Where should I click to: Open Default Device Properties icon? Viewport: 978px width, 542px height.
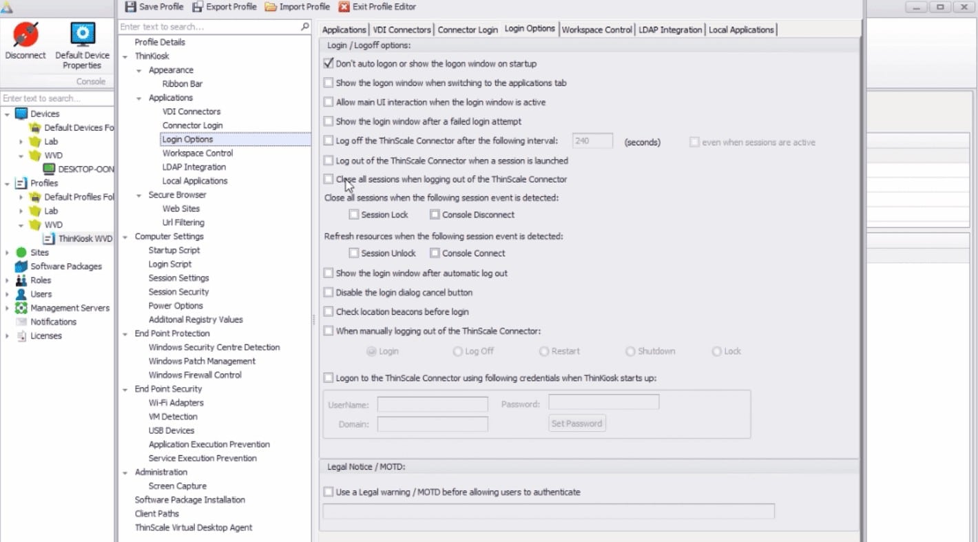click(x=83, y=34)
